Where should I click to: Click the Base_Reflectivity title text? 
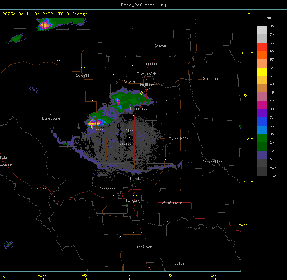143,5
